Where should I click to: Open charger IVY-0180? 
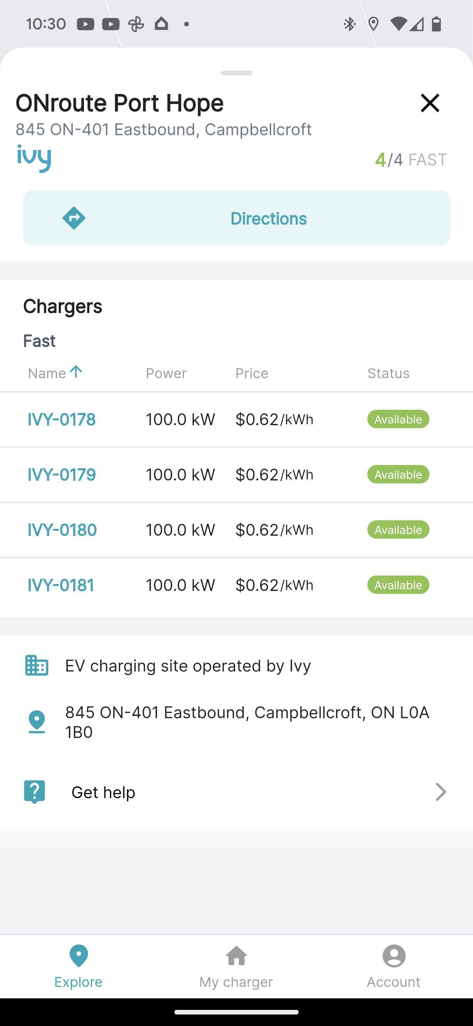coord(62,530)
